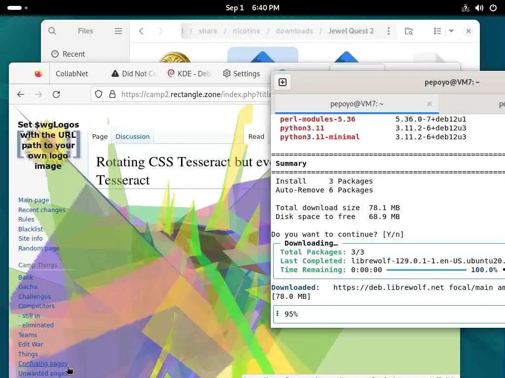Click the python3.11-minimal package name in terminal
Viewport: 505px width, 378px height.
[320, 137]
